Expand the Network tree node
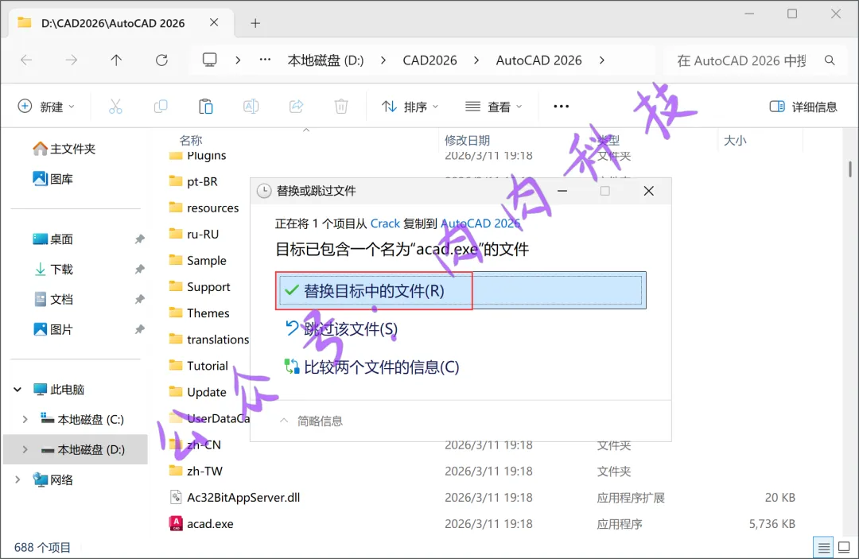Viewport: 859px width, 559px height. 17,479
